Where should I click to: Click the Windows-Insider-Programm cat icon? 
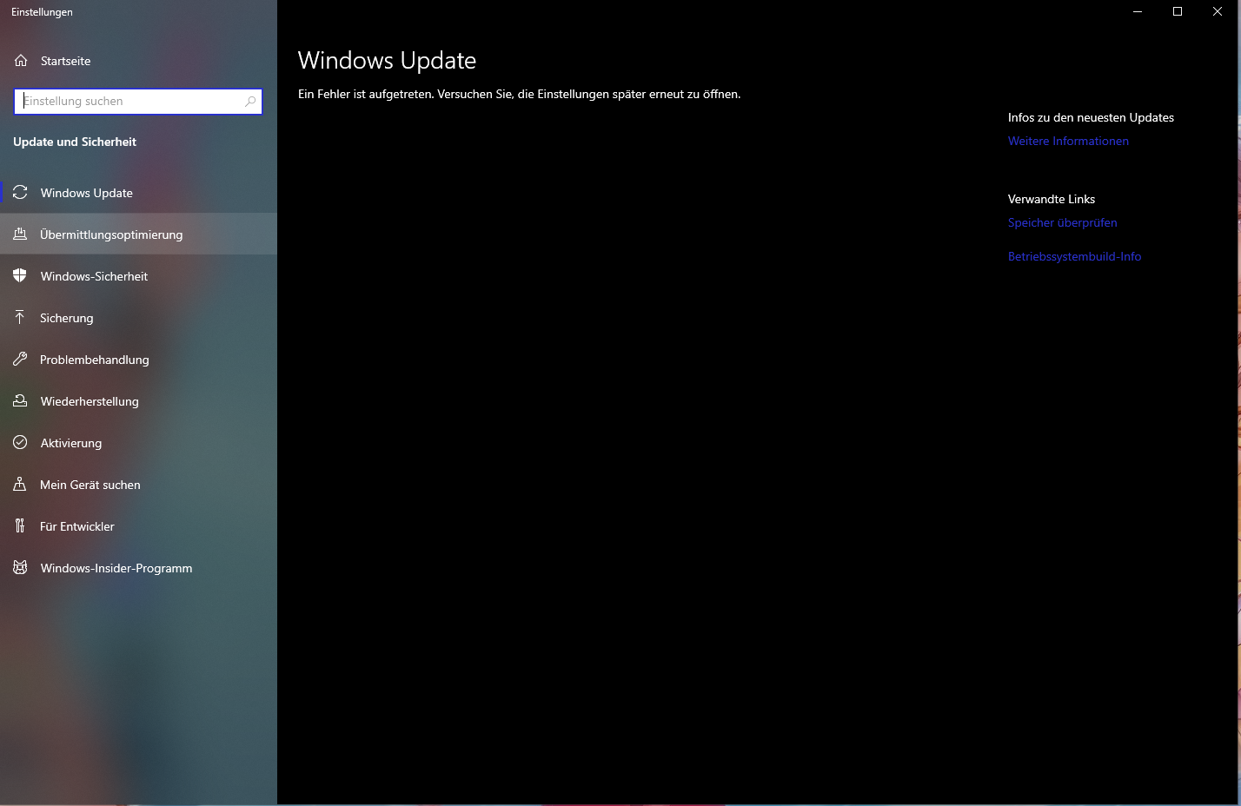pyautogui.click(x=20, y=568)
